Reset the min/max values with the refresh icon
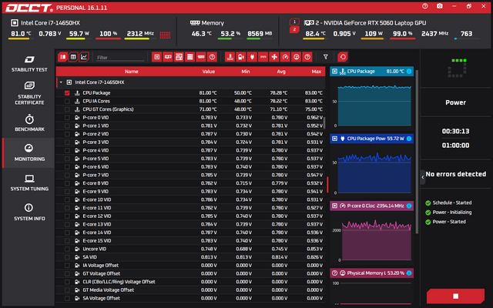The width and height of the screenshot is (493, 308). pos(343,57)
